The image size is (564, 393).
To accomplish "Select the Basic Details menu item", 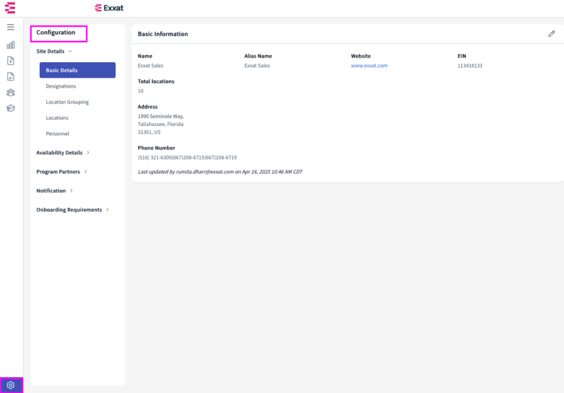I will tap(77, 70).
